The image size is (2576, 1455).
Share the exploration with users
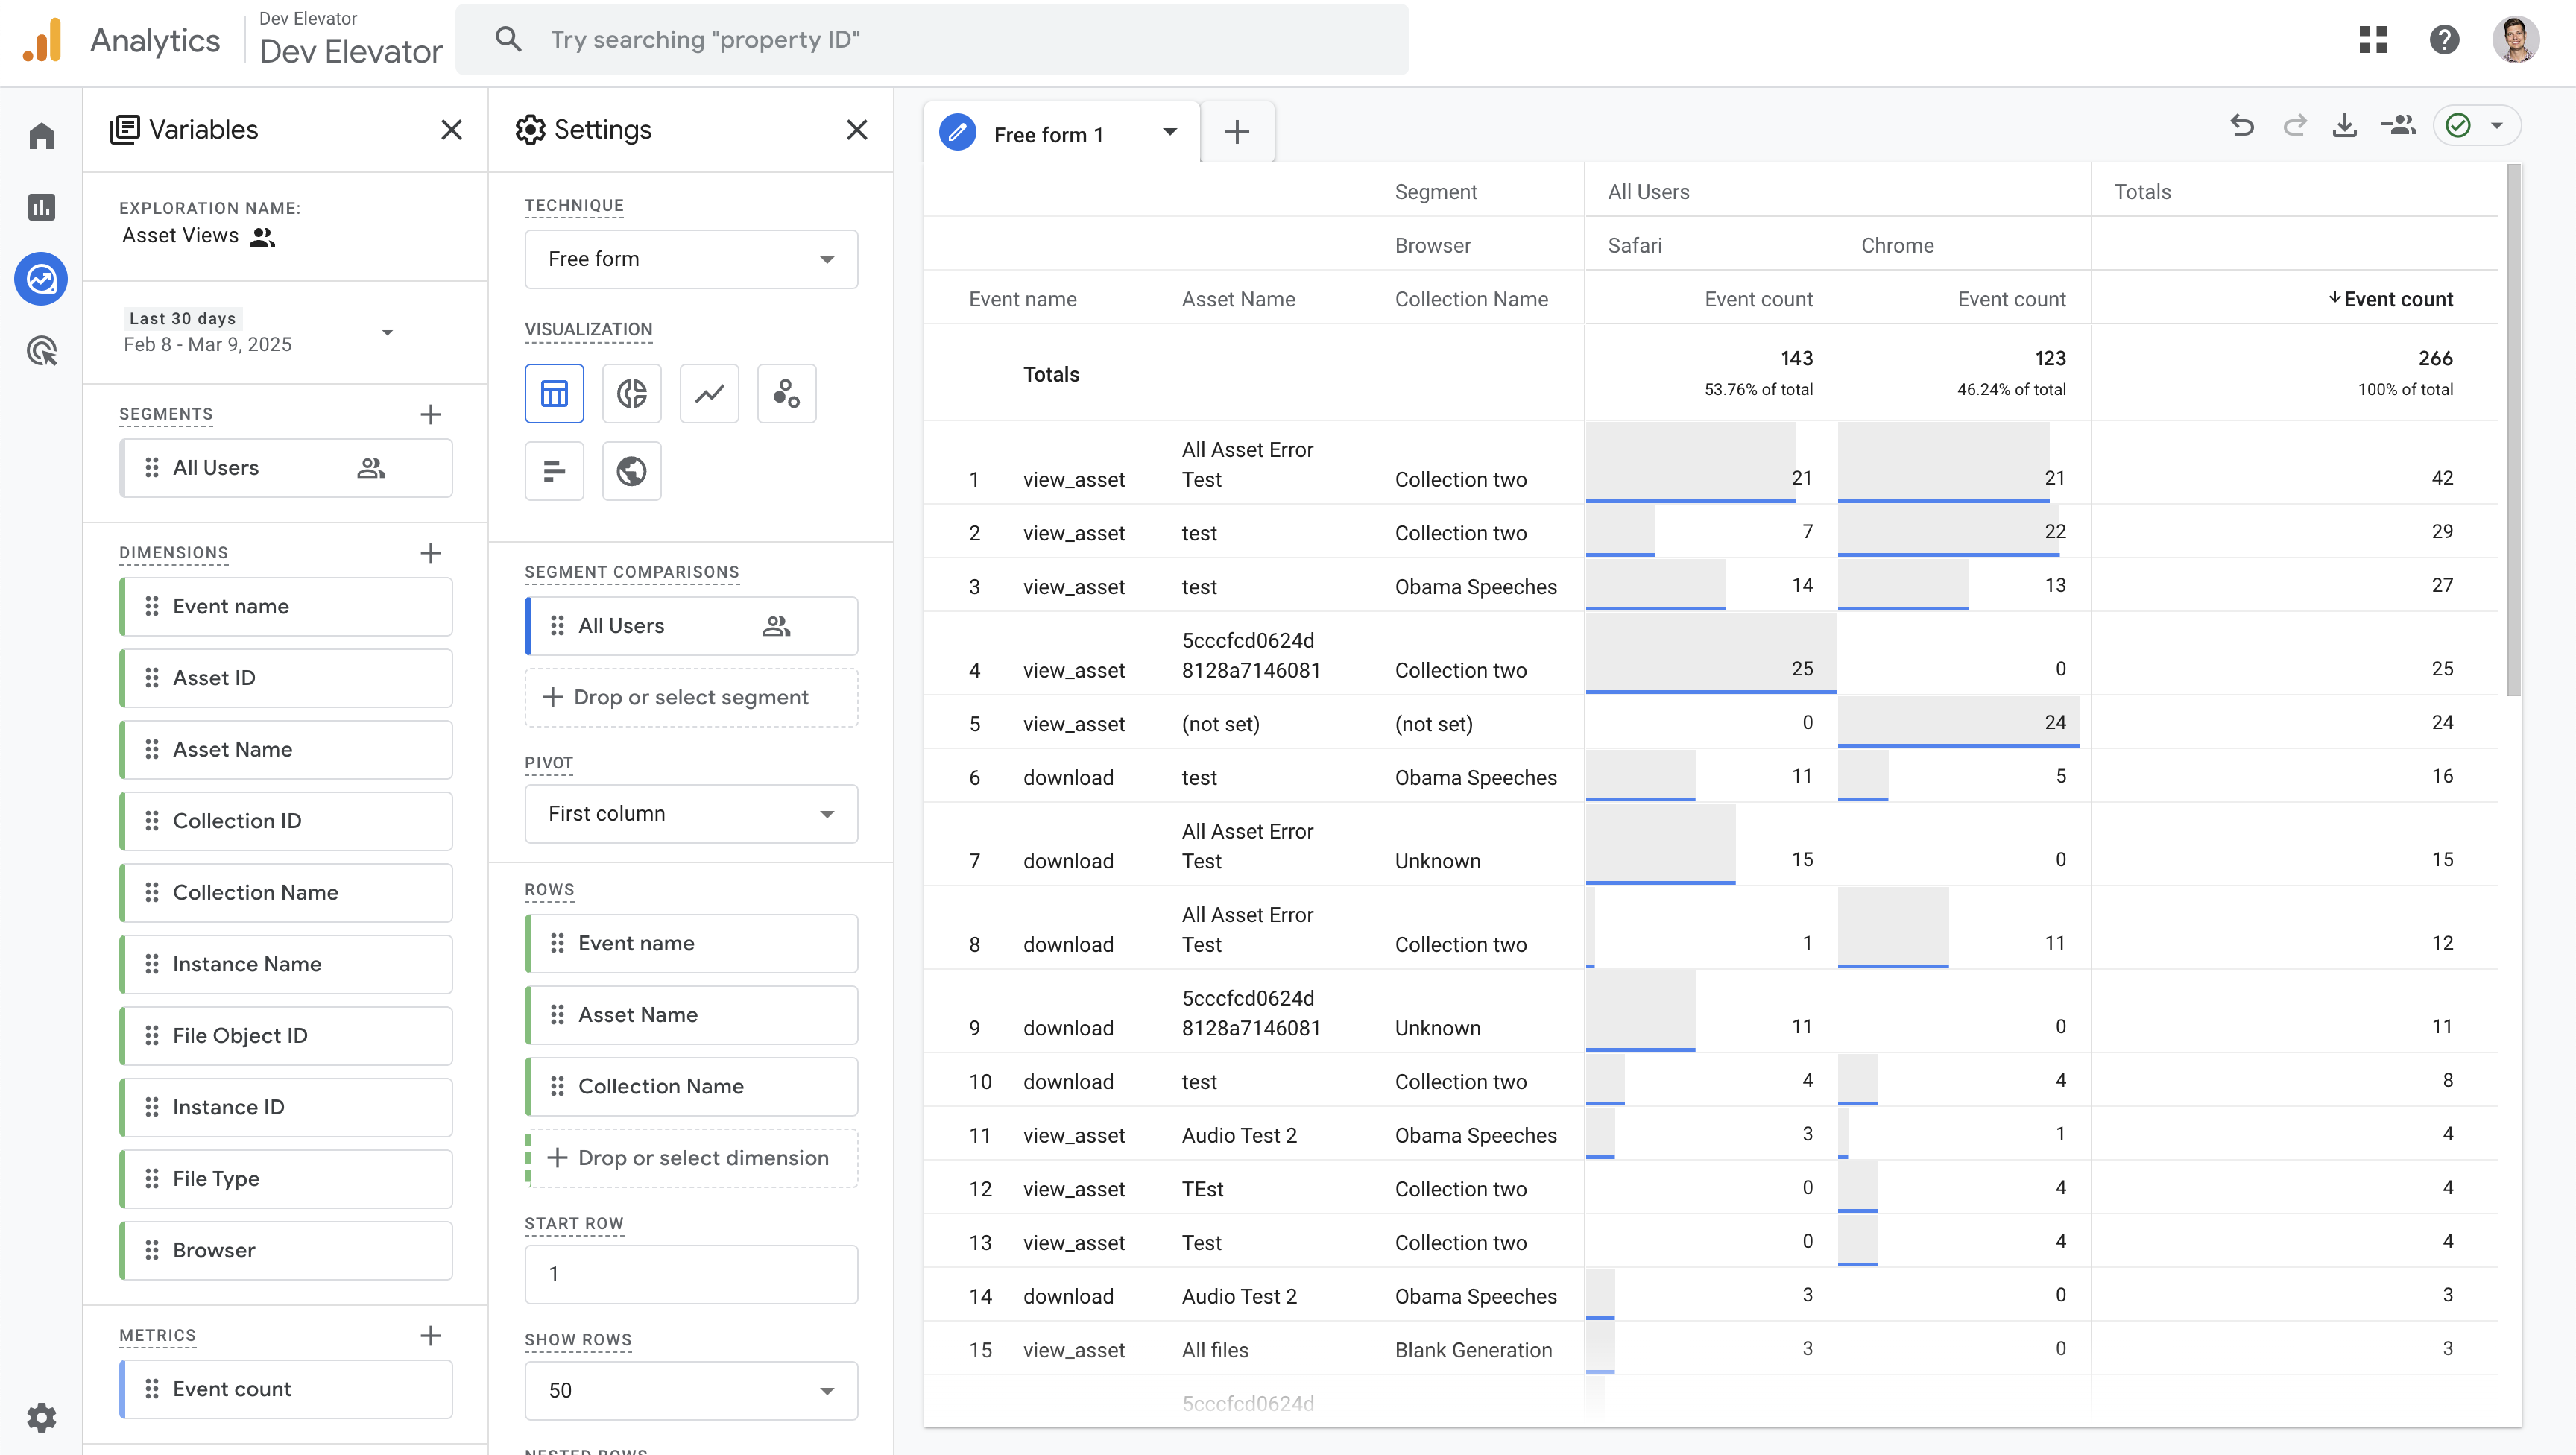pyautogui.click(x=2398, y=126)
